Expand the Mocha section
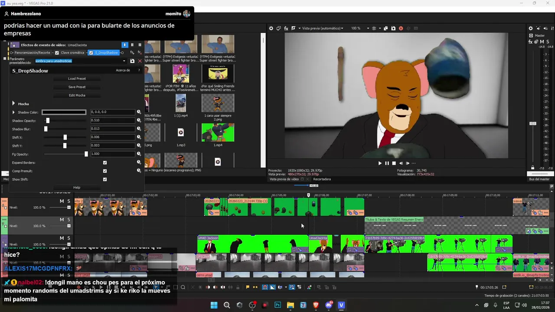555x312 pixels. point(14,104)
